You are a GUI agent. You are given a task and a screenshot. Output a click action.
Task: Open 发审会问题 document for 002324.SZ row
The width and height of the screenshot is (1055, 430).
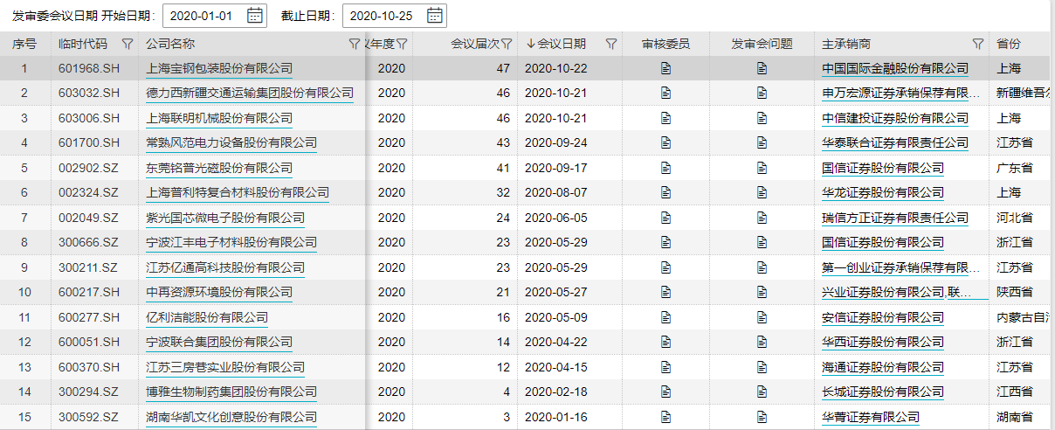(762, 192)
